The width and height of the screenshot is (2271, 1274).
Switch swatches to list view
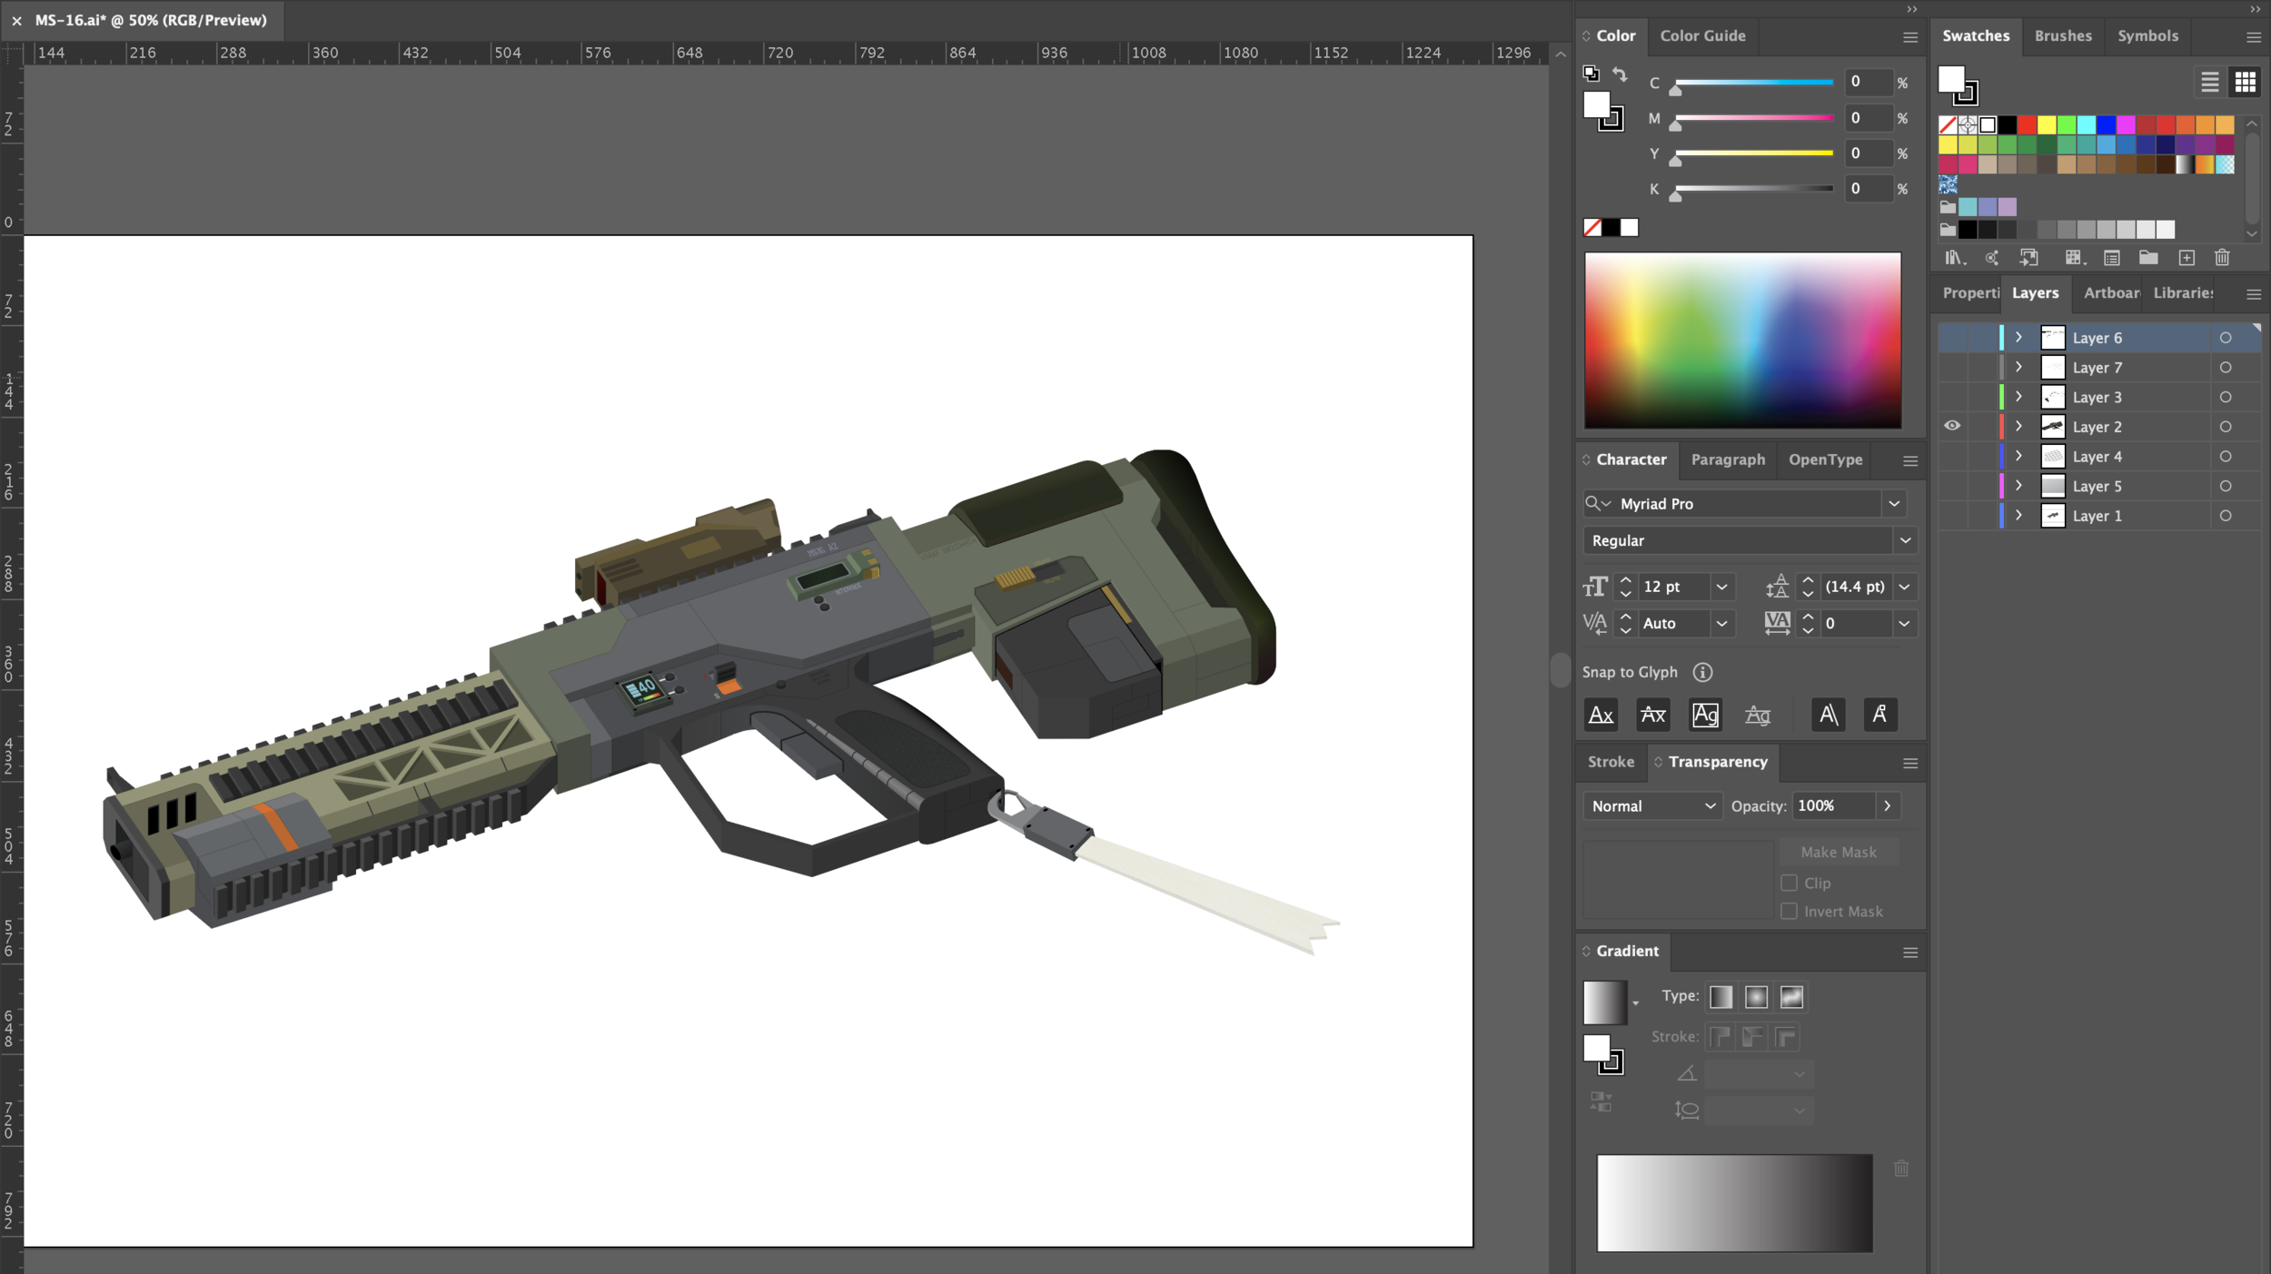coord(2209,82)
